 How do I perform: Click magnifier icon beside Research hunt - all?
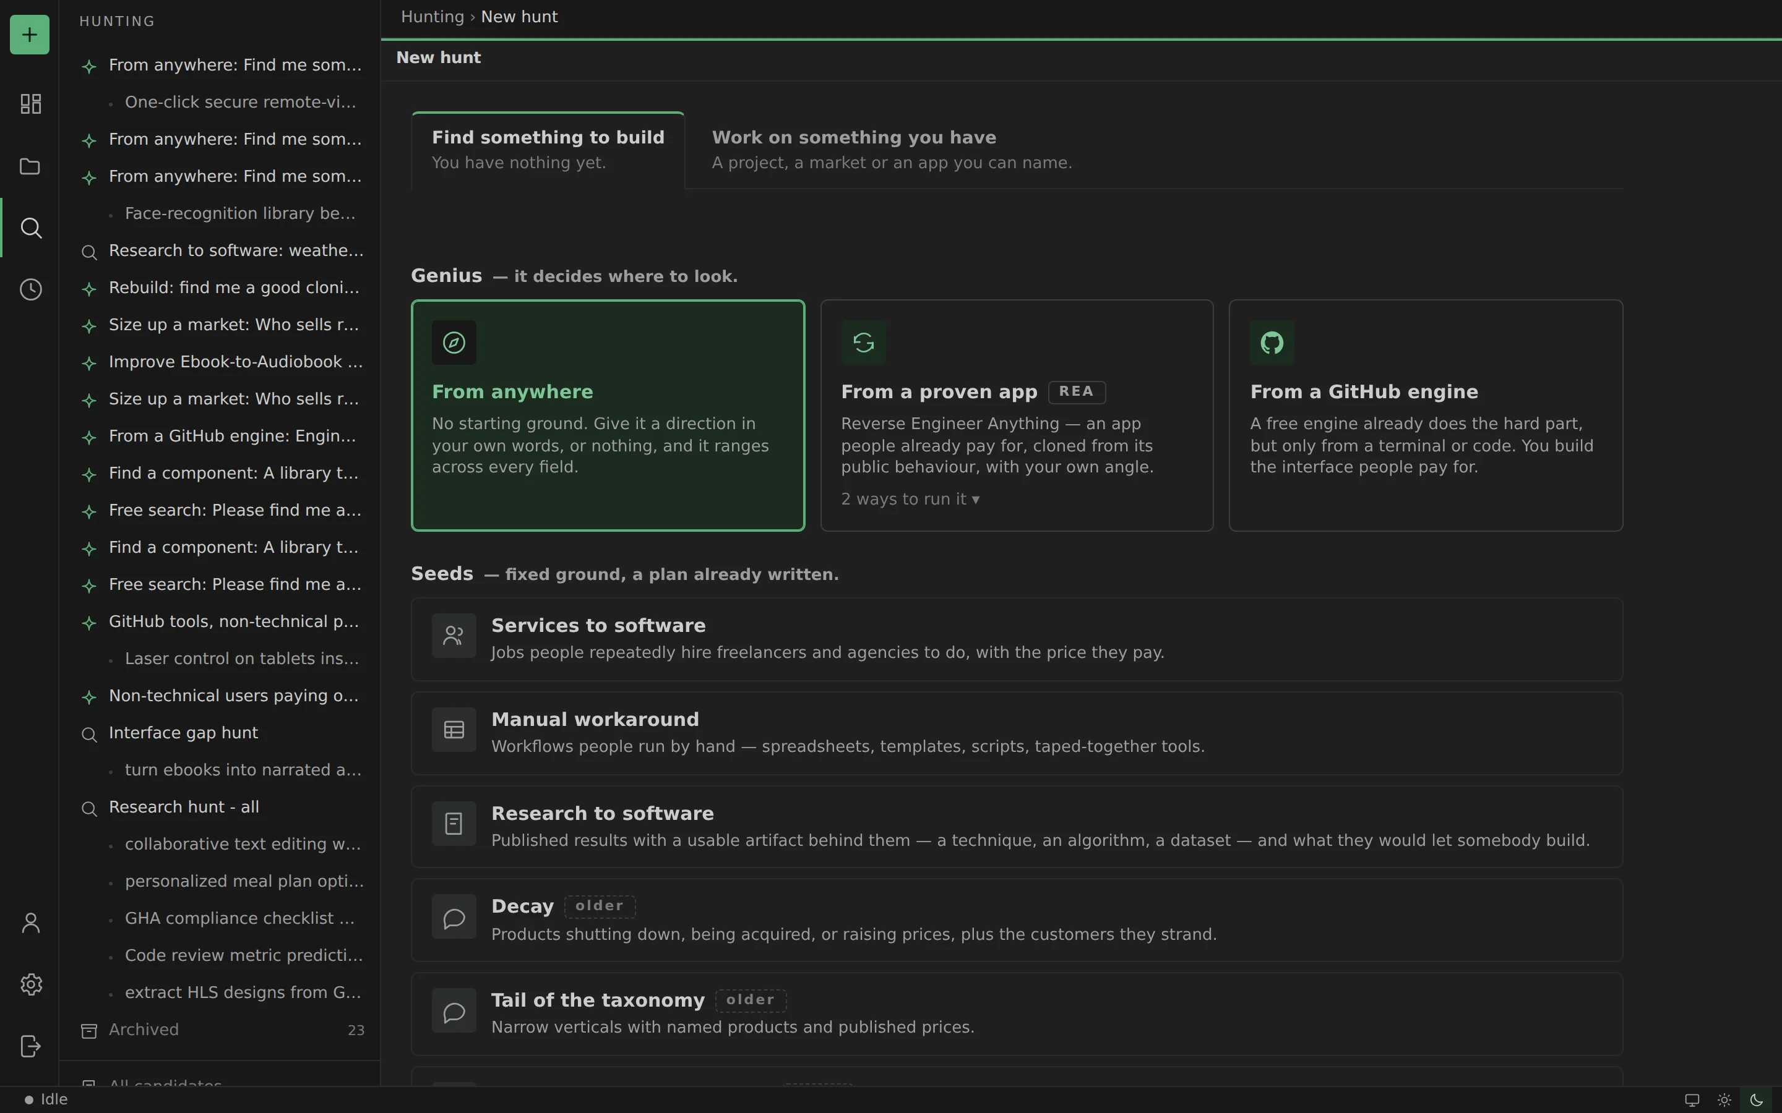(89, 808)
